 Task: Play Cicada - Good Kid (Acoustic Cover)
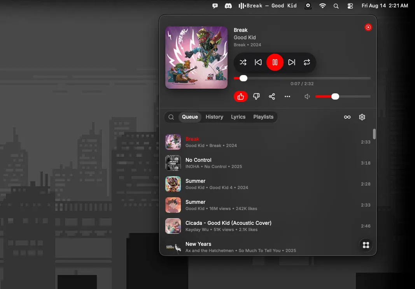coord(268,226)
